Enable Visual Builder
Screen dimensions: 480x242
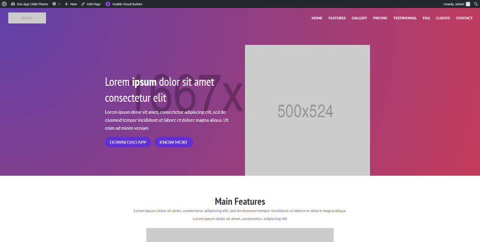pyautogui.click(x=124, y=4)
